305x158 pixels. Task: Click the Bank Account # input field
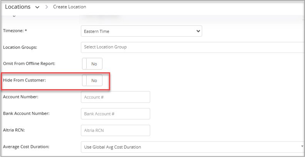[x=116, y=114]
